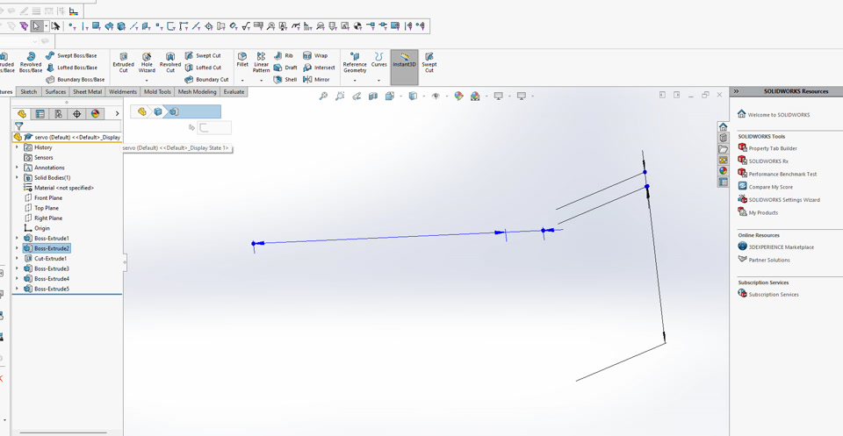The image size is (843, 436).
Task: Expand the History node
Action: 17,147
